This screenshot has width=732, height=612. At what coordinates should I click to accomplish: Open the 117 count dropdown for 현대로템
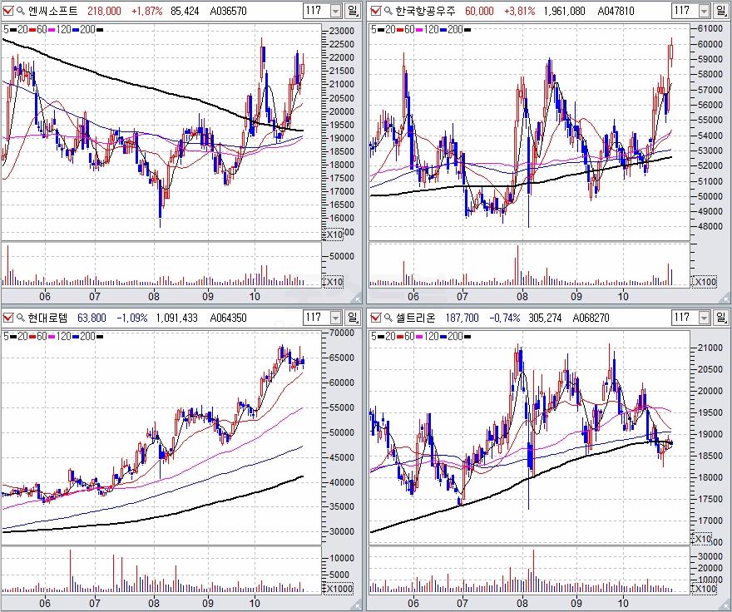click(335, 317)
